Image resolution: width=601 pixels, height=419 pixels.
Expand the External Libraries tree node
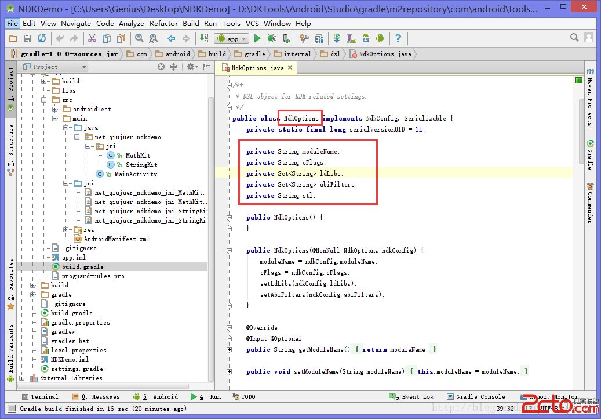tap(23, 378)
